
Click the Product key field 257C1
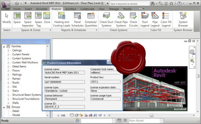106,82
